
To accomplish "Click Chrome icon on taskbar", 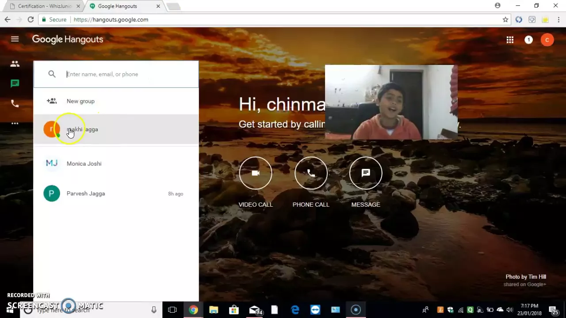I will coord(193,310).
